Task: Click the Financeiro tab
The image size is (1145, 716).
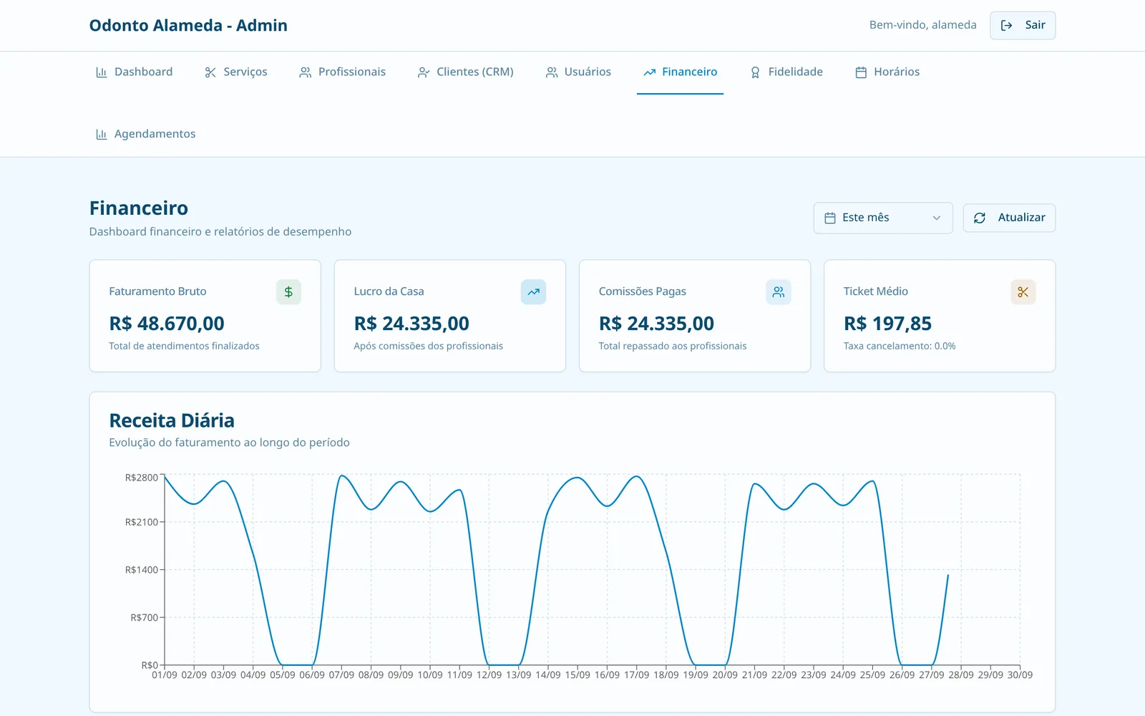Action: click(x=680, y=72)
